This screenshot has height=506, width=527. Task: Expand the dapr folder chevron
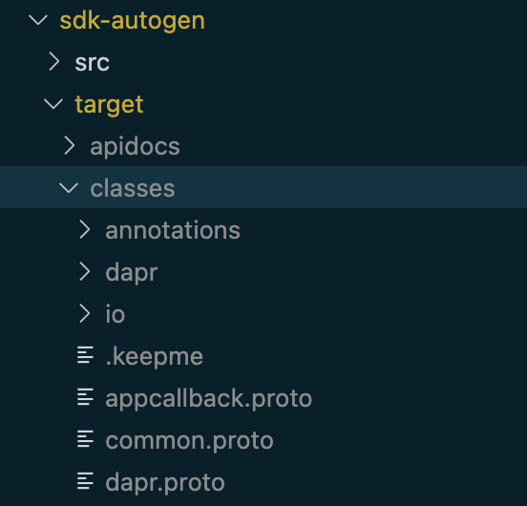click(84, 271)
